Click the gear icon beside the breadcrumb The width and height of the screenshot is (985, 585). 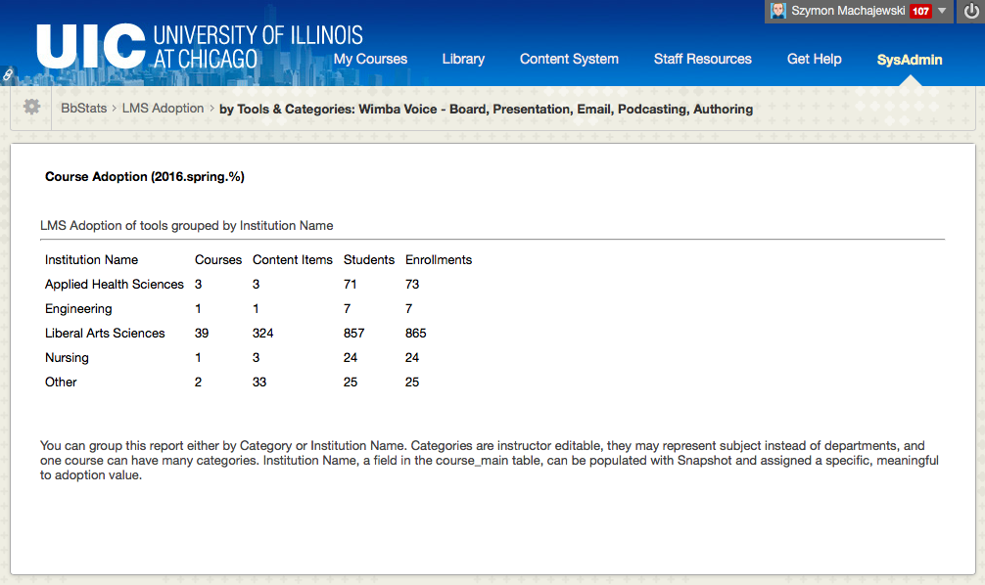pyautogui.click(x=31, y=107)
